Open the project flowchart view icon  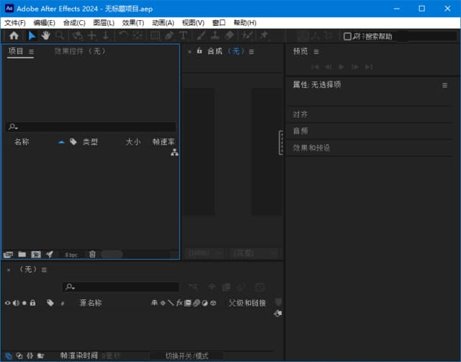tap(174, 153)
